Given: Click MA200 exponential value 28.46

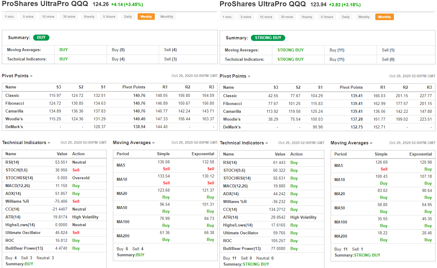Looking at the screenshot, I should (427, 233).
